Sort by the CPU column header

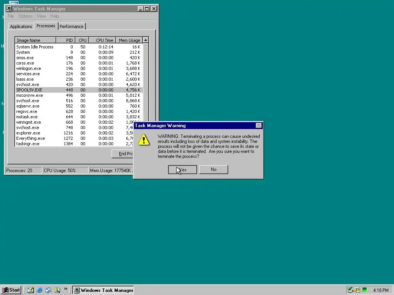click(x=82, y=40)
